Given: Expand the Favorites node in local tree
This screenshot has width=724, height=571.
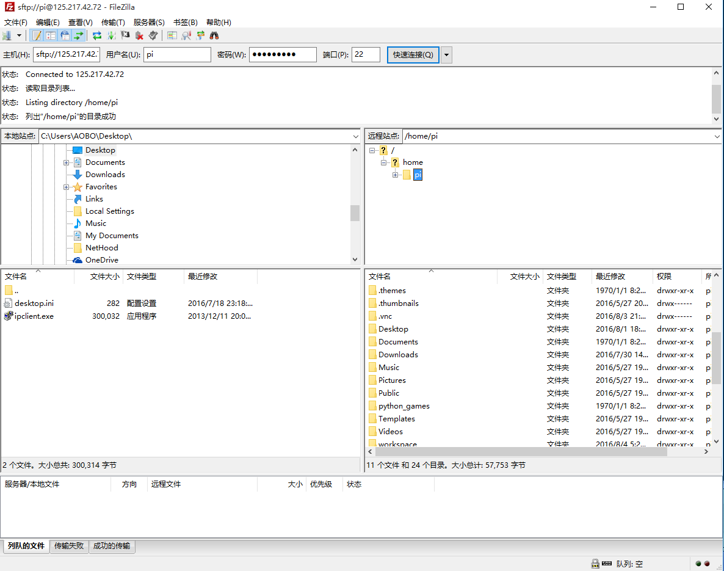Looking at the screenshot, I should click(x=66, y=187).
